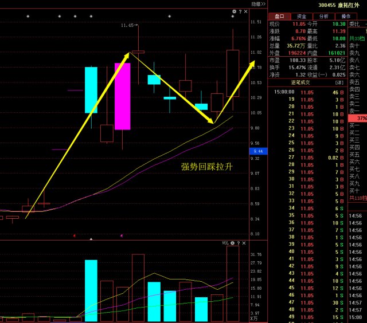Click the 流通 2.31亿 value
Image resolution: width=367 pixels, height=323 pixels.
click(337, 68)
